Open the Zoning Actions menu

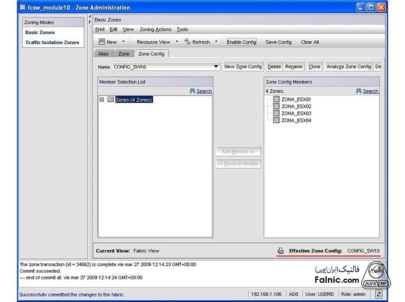point(155,29)
